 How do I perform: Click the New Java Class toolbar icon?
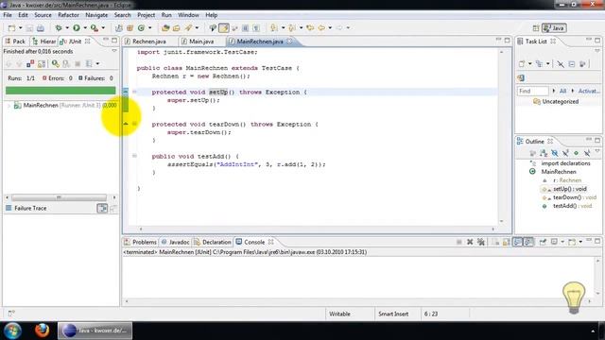coord(141,27)
